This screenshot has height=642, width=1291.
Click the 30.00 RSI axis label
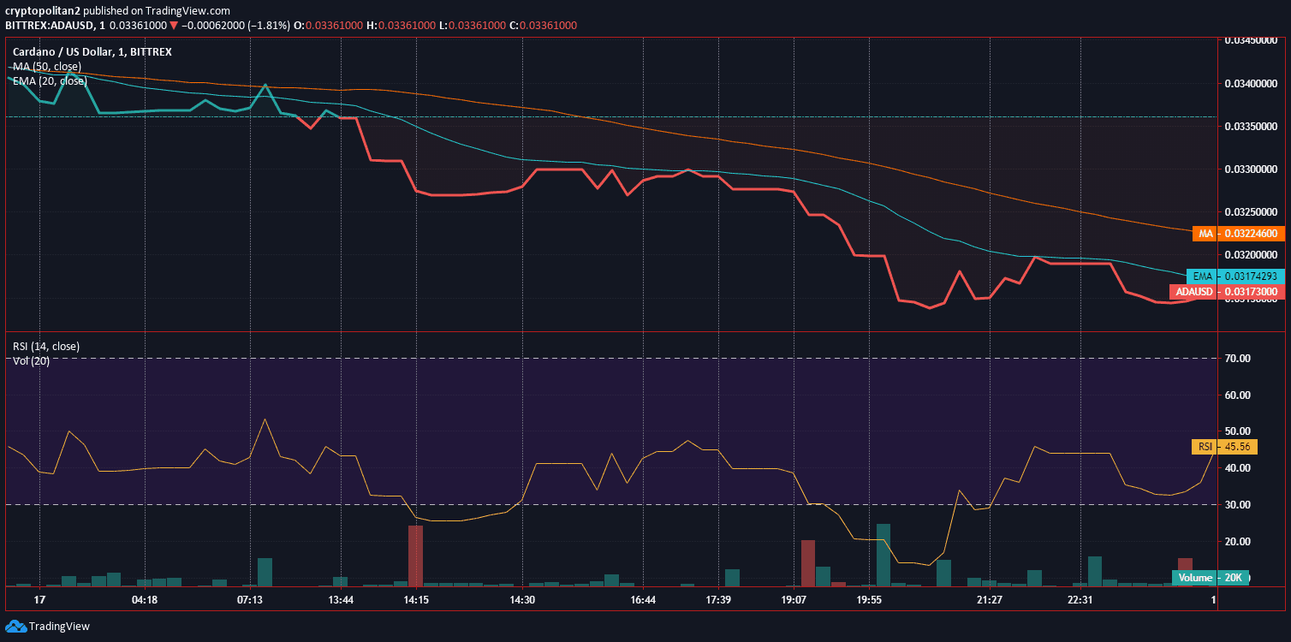pos(1238,505)
